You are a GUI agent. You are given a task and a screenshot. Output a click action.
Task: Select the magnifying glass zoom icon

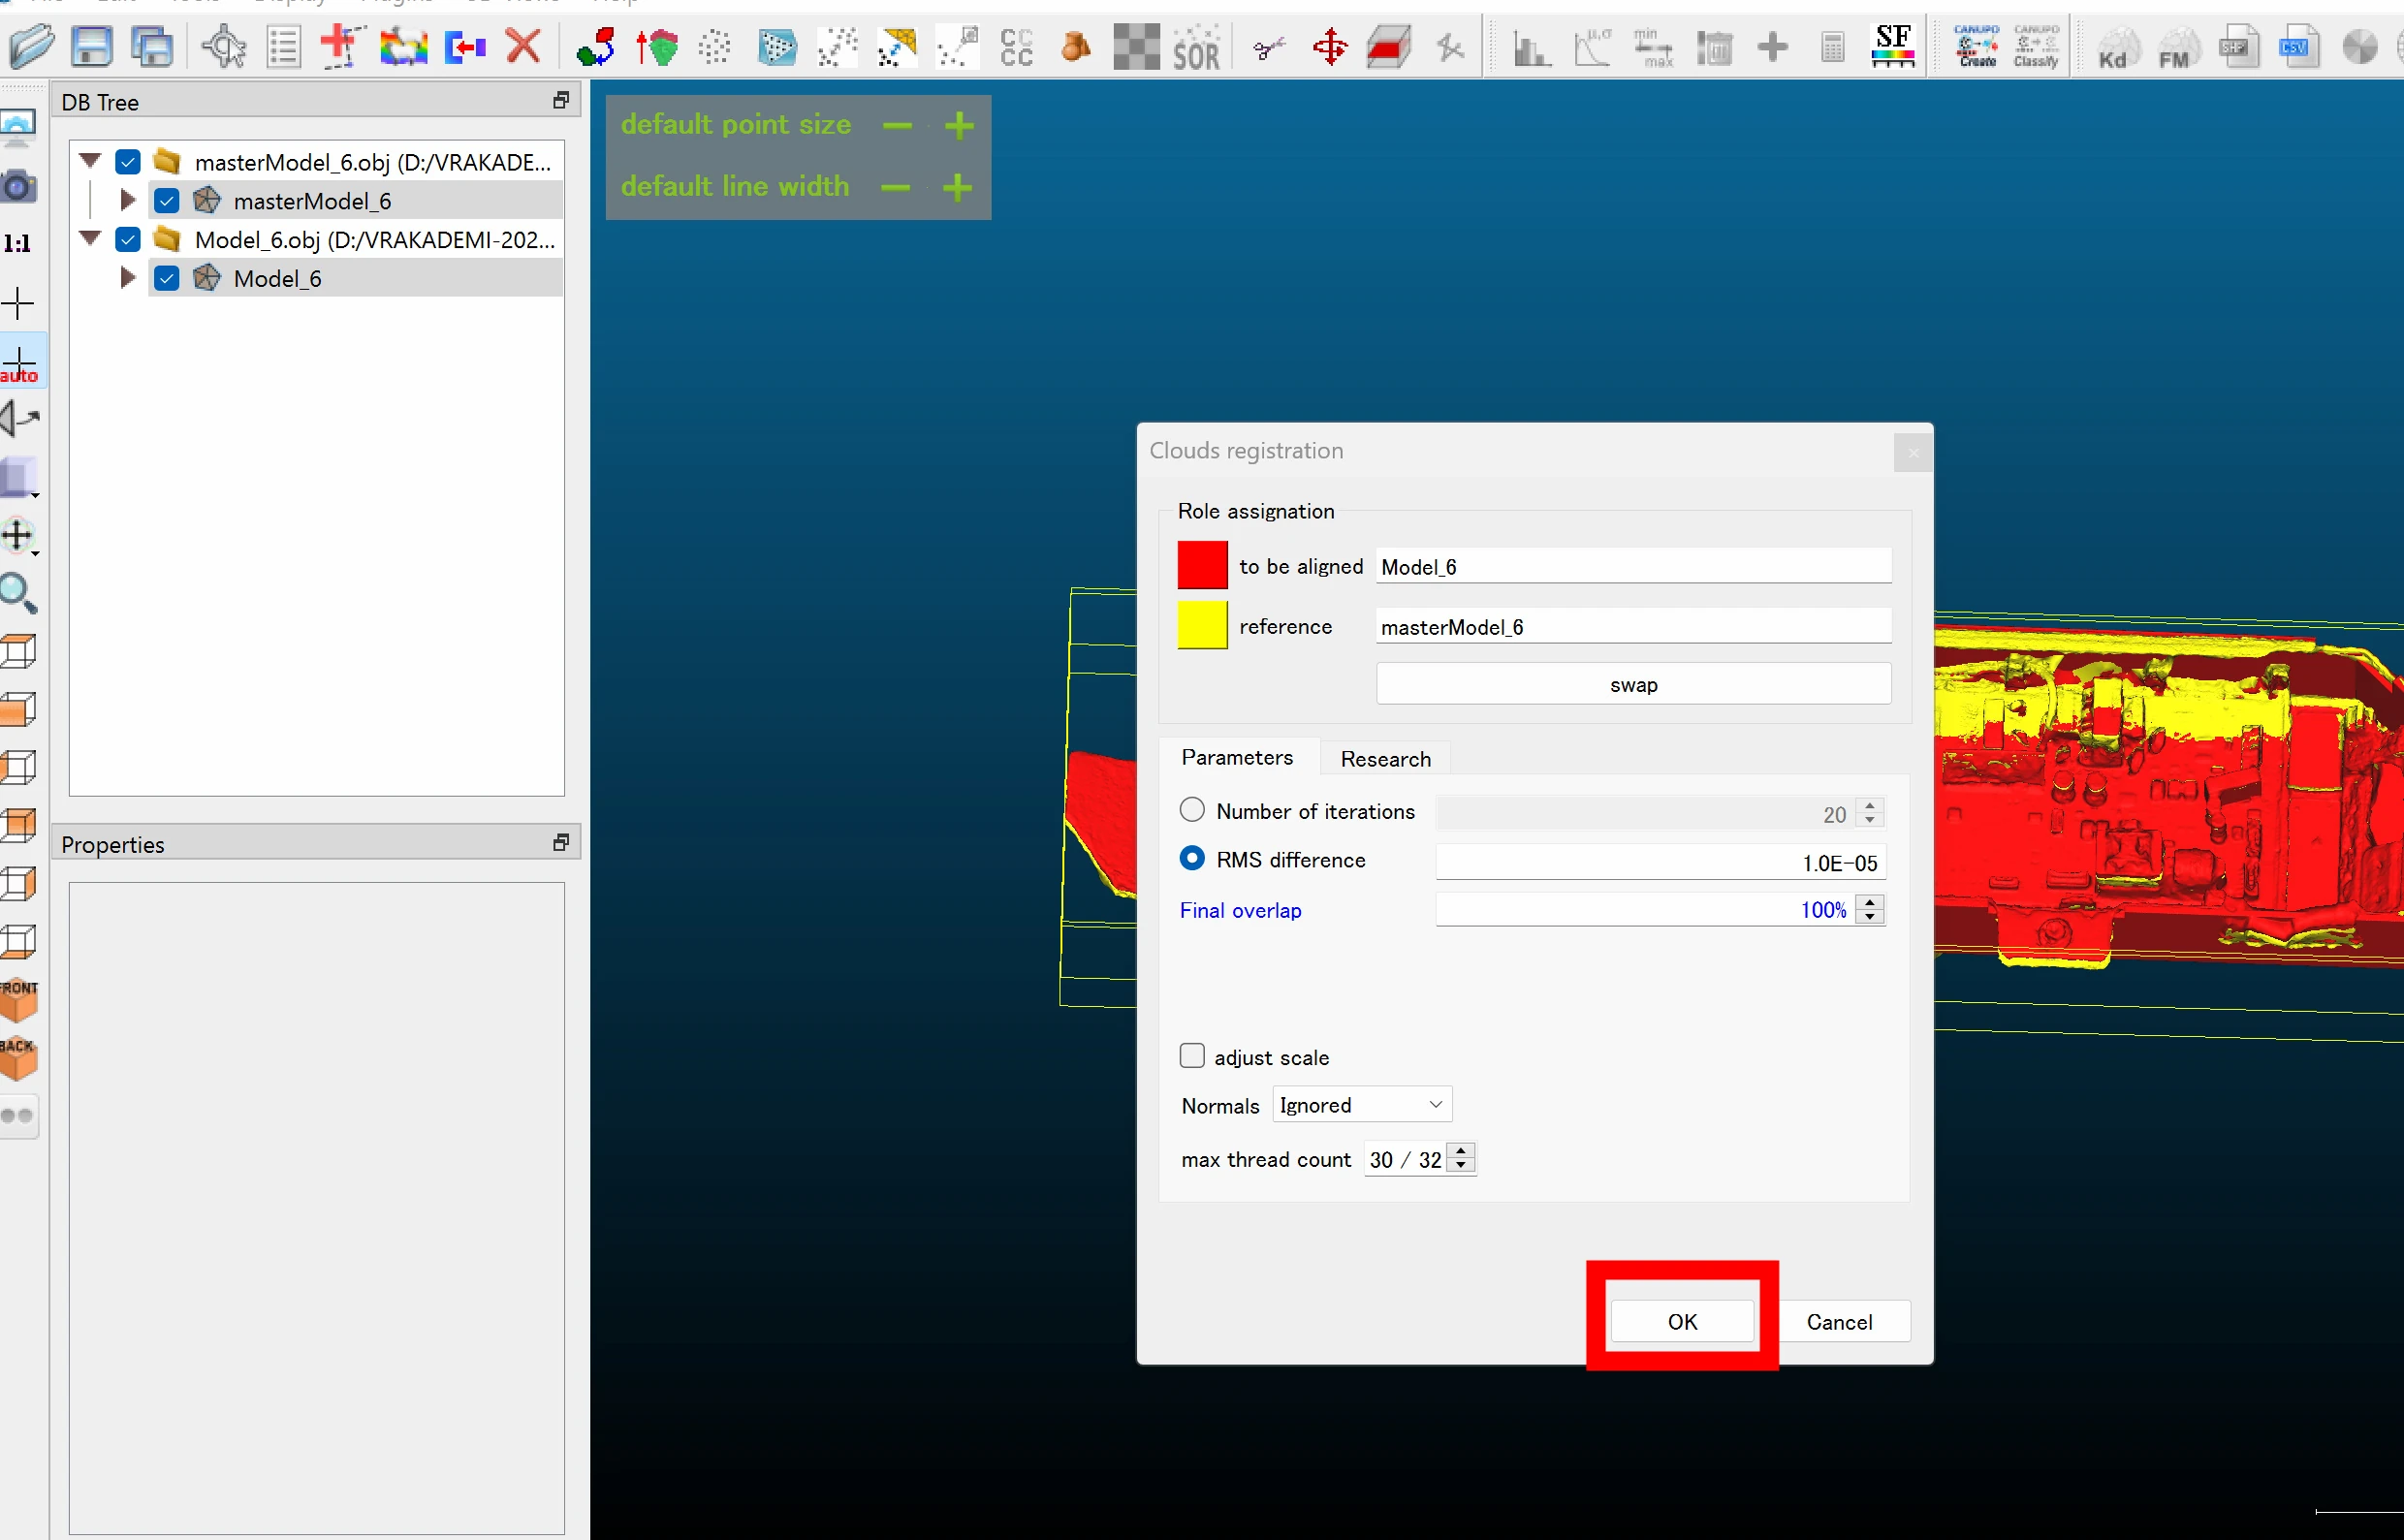pyautogui.click(x=18, y=593)
